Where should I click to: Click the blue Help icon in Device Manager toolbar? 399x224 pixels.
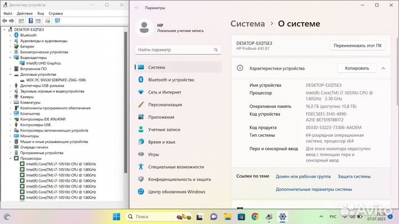click(30, 21)
